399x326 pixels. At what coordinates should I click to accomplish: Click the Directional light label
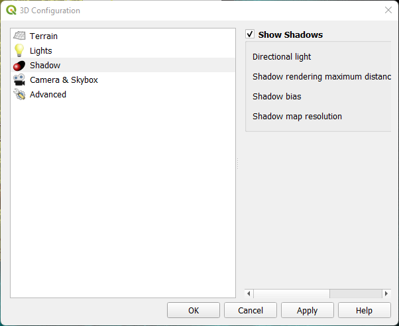pyautogui.click(x=282, y=57)
